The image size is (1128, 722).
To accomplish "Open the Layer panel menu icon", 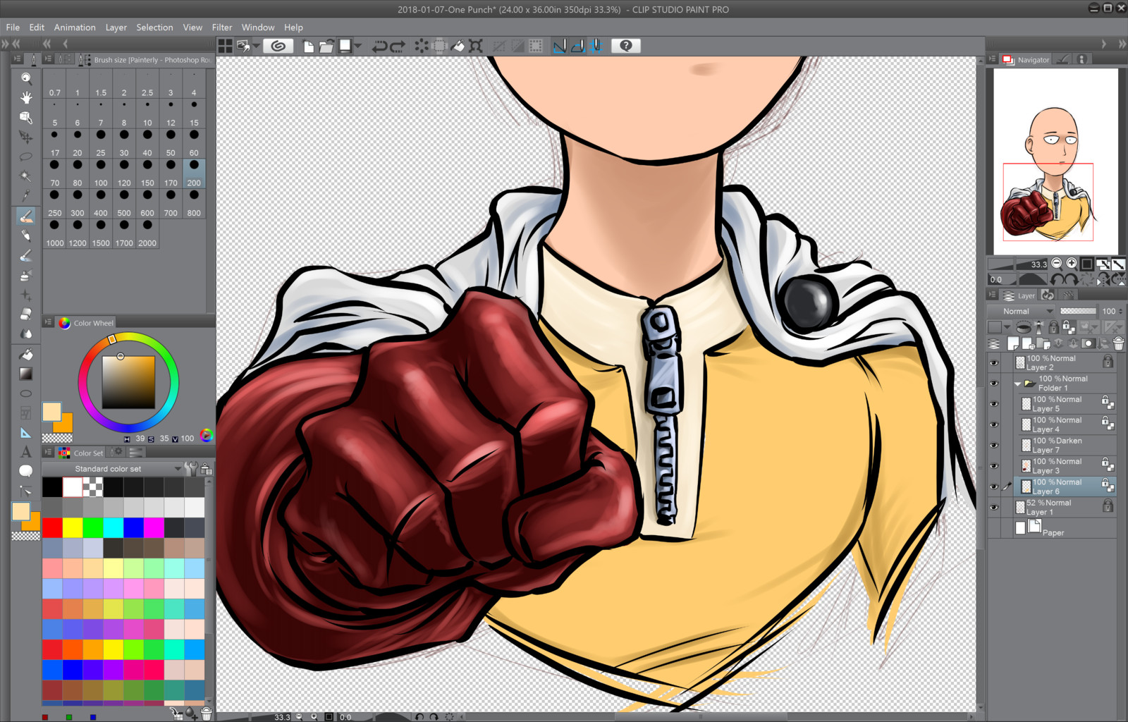I will (x=993, y=295).
